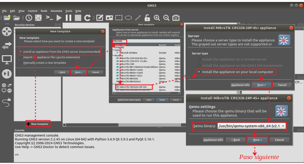Image resolution: width=304 pixels, height=164 pixels.
Task: Click Appliance info on the Server type page
Action: click(240, 85)
